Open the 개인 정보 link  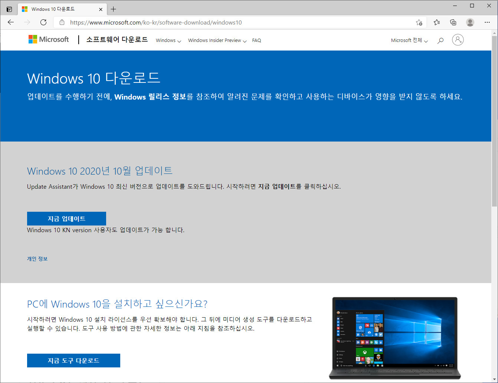point(37,259)
